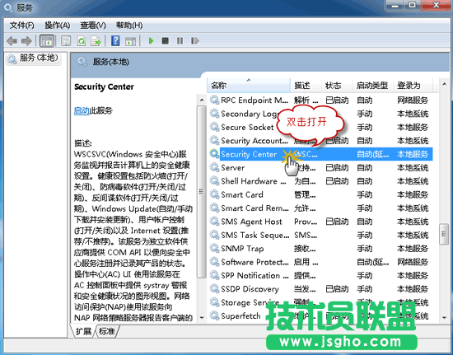
Task: Click the services list scrollbar up arrow
Action: [x=444, y=84]
